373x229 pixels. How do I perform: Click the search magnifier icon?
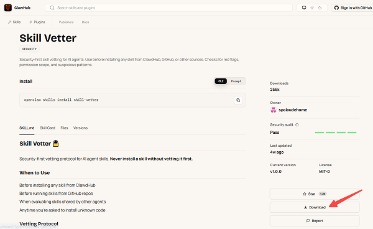[52, 7]
